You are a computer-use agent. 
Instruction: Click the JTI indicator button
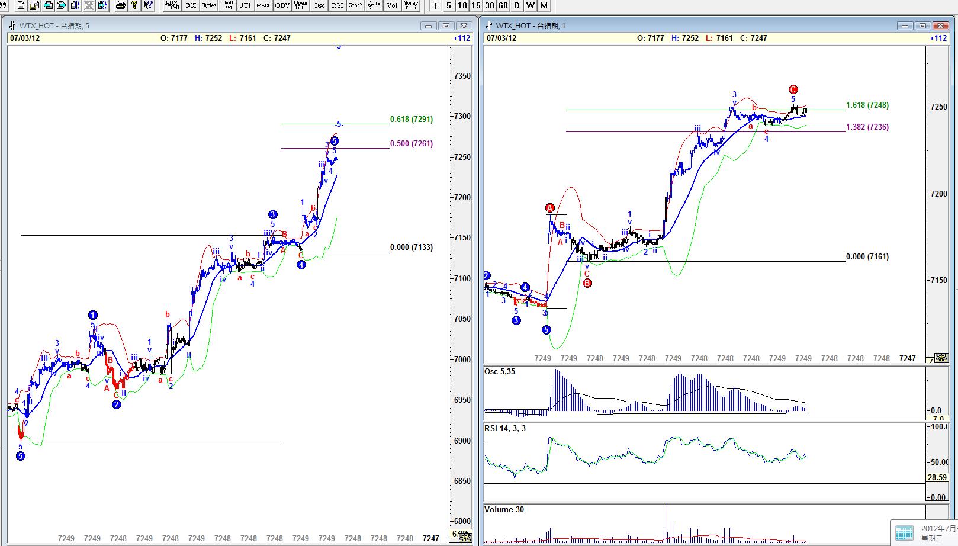(x=245, y=5)
